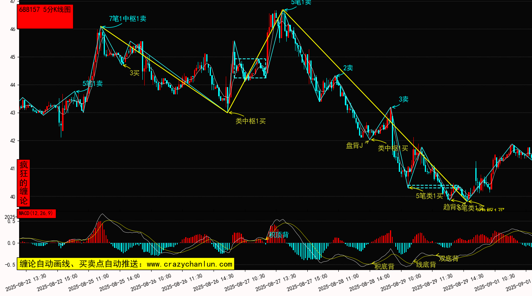Click the 688157 5分K线图 title box
The width and height of the screenshot is (532, 296).
point(45,16)
